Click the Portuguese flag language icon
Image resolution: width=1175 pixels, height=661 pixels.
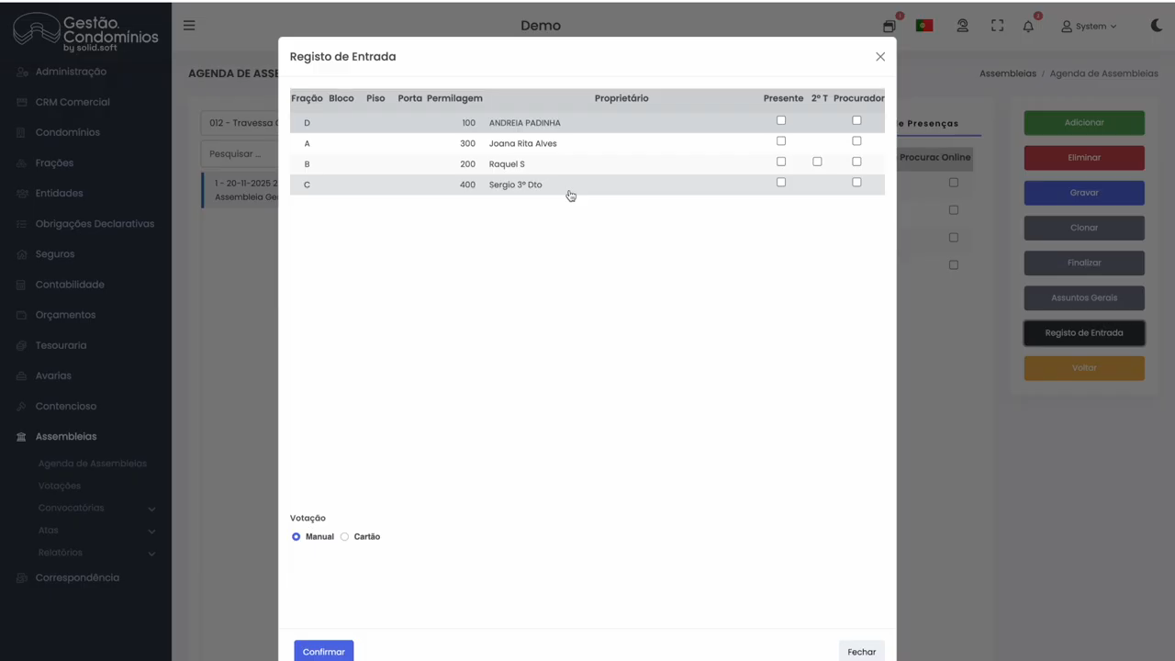pyautogui.click(x=924, y=26)
